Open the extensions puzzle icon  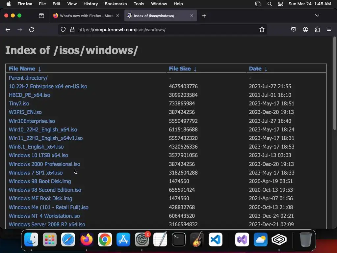(318, 29)
